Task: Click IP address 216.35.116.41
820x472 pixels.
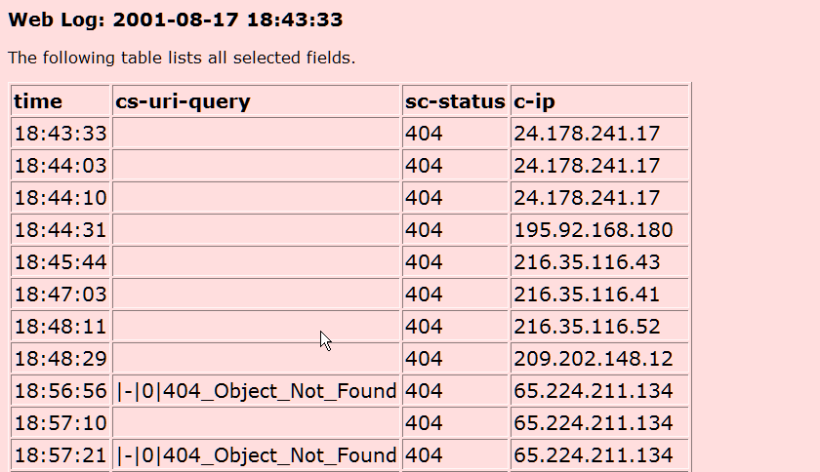Action: [x=587, y=295]
